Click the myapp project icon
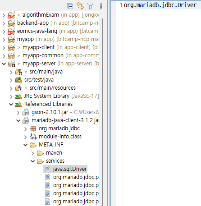This screenshot has width=201, height=206. click(11, 39)
